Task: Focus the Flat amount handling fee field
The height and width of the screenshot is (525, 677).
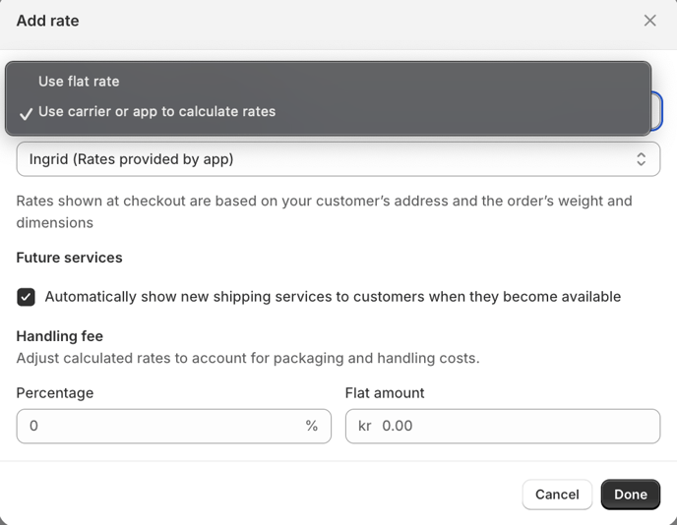Action: click(503, 426)
